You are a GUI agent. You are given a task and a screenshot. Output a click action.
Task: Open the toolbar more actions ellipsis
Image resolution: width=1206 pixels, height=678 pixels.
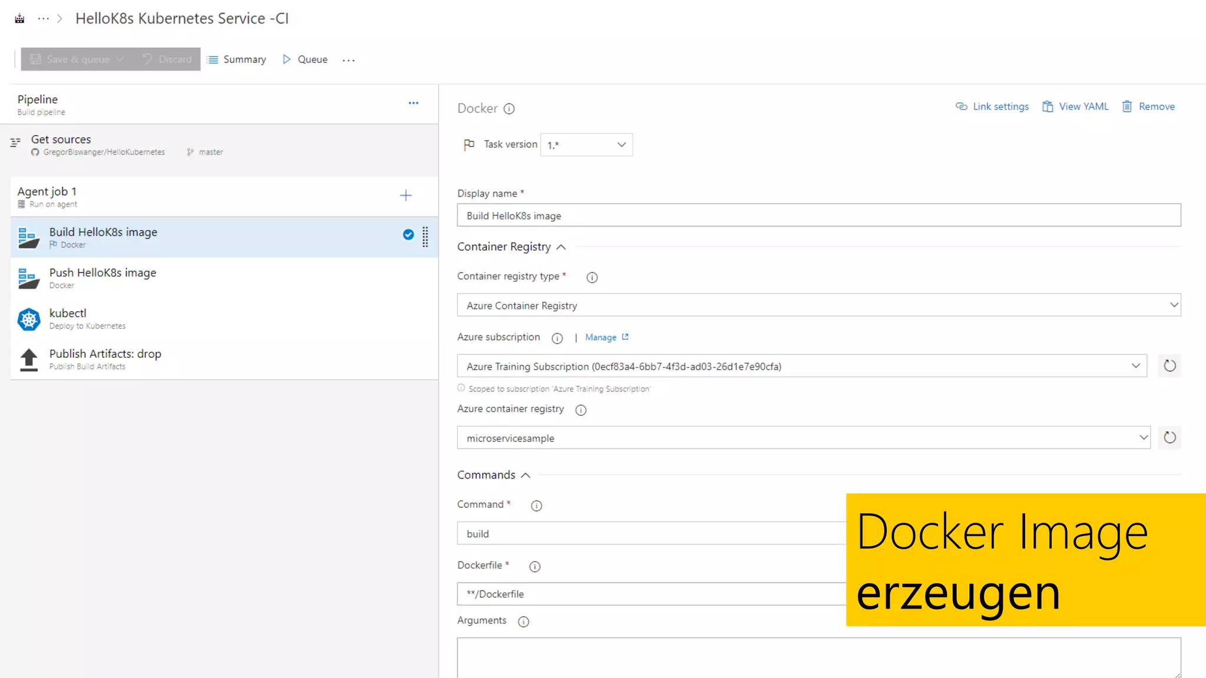point(349,60)
